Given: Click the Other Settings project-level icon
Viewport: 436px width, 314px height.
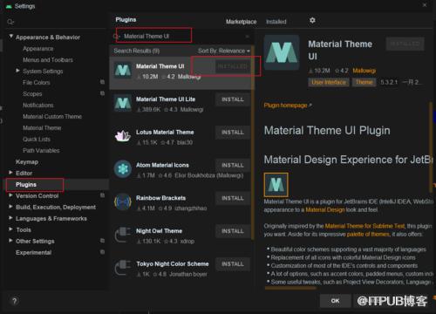Looking at the screenshot, I should pos(102,241).
